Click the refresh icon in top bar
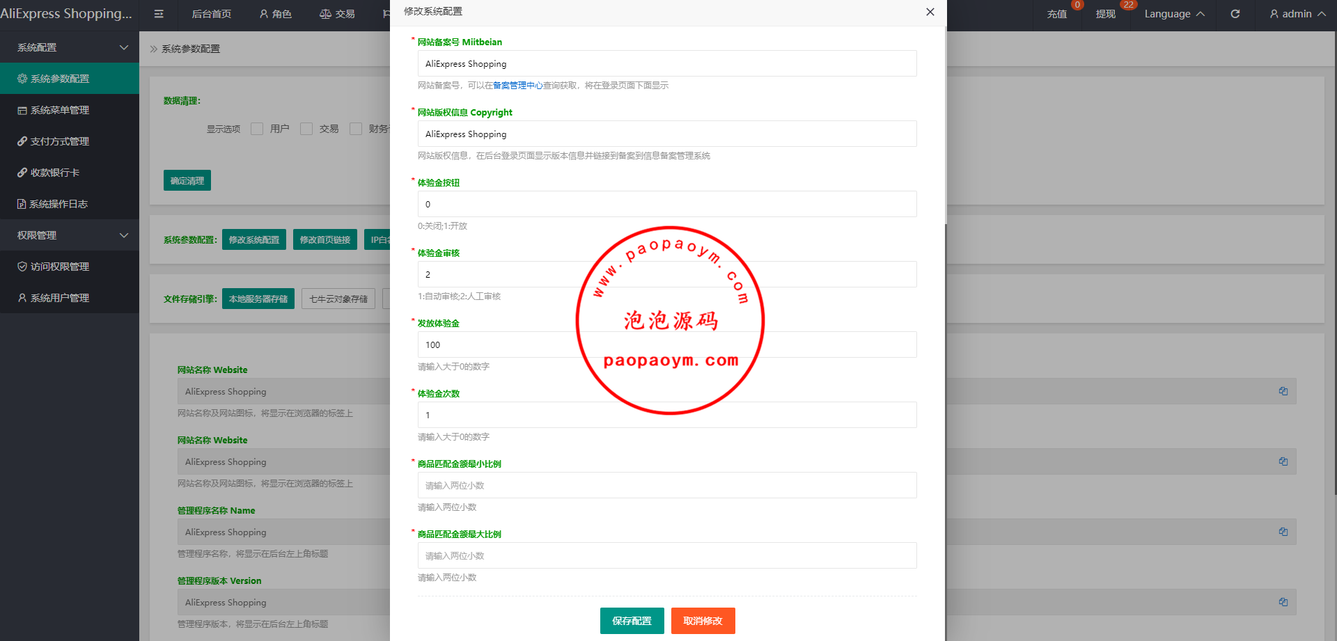1337x641 pixels. (x=1235, y=14)
